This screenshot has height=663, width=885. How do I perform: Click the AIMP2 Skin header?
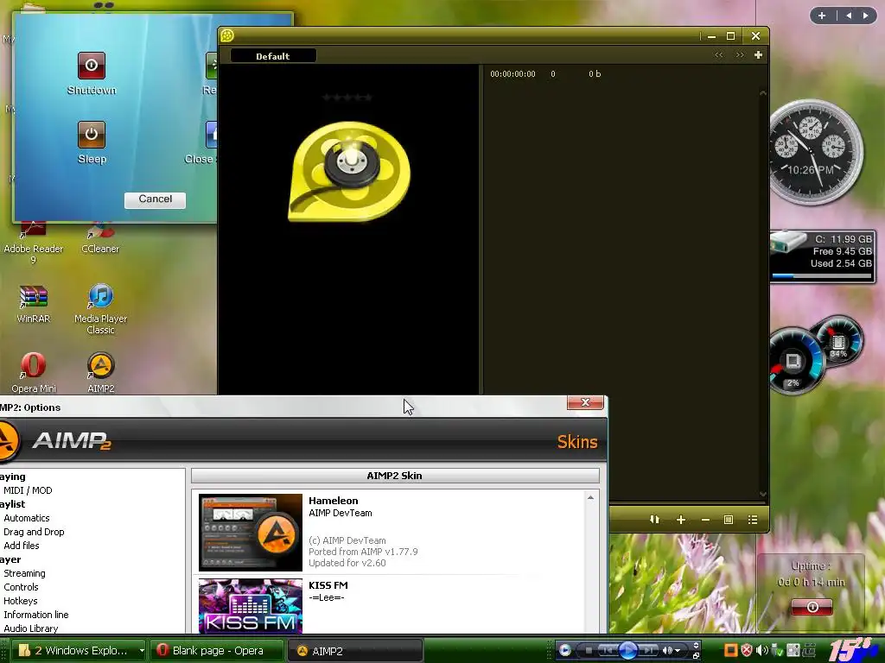click(394, 476)
